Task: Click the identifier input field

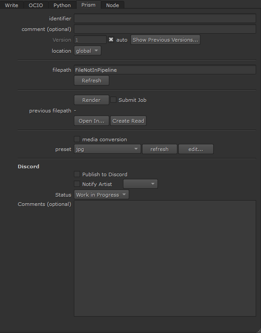Action: [x=165, y=19]
